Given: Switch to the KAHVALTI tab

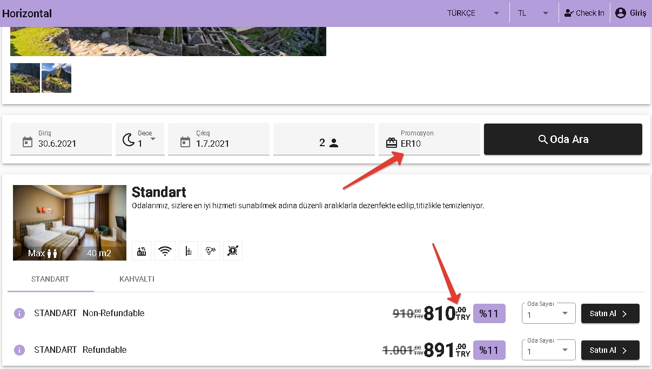Looking at the screenshot, I should pyautogui.click(x=137, y=279).
